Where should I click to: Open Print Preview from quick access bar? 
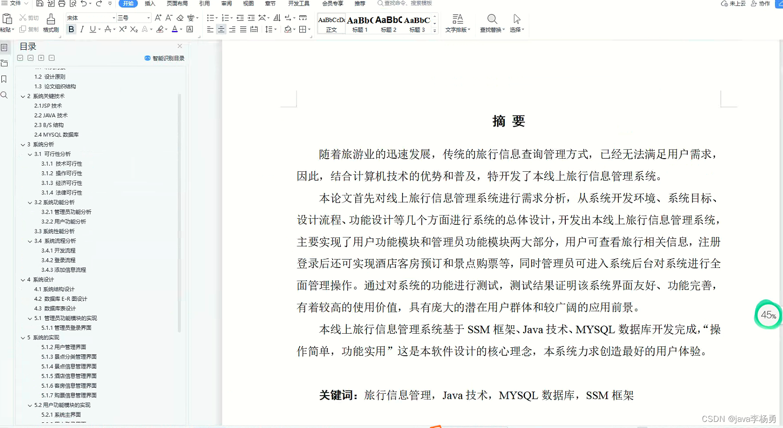pyautogui.click(x=73, y=3)
